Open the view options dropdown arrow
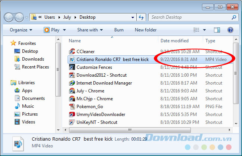Viewport: 242px width, 156px height. click(204, 30)
